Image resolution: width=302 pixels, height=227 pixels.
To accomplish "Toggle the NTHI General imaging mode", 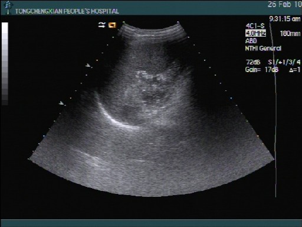I will (263, 48).
